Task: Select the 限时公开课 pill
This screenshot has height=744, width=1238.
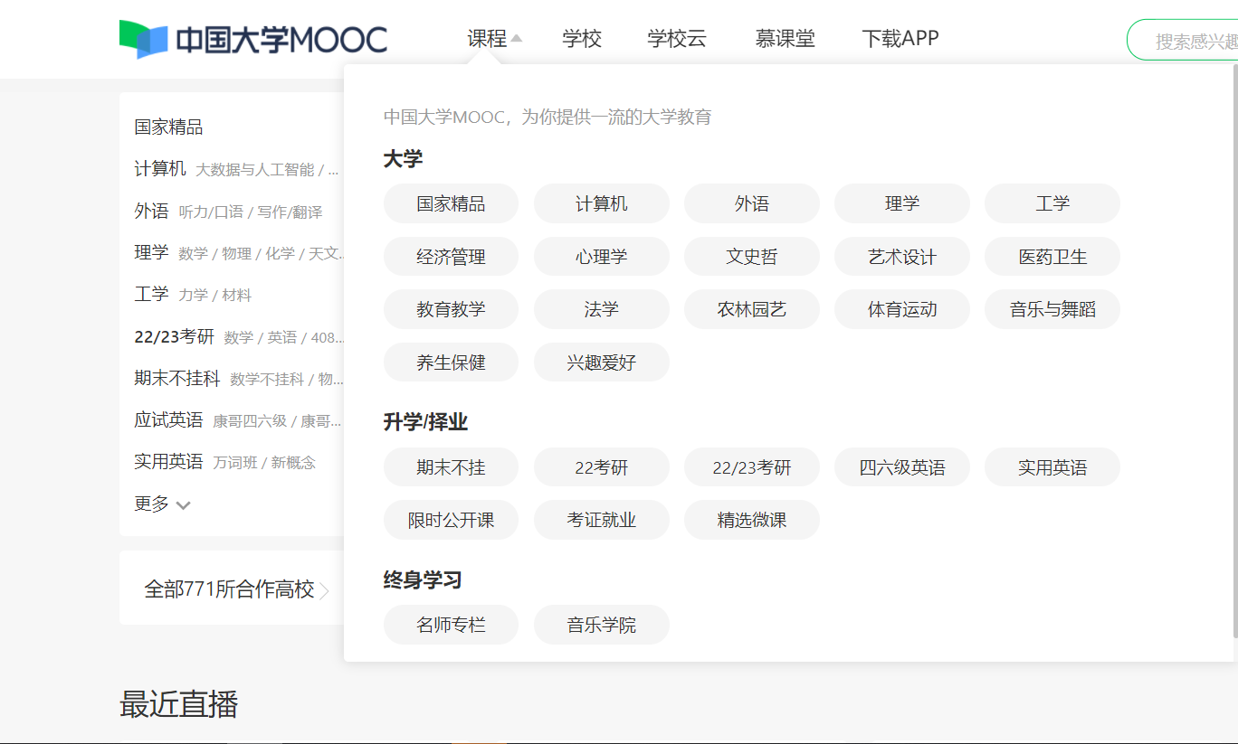Action: [x=451, y=520]
